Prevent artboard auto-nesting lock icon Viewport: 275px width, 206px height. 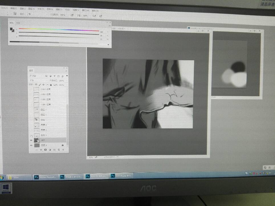click(x=47, y=85)
